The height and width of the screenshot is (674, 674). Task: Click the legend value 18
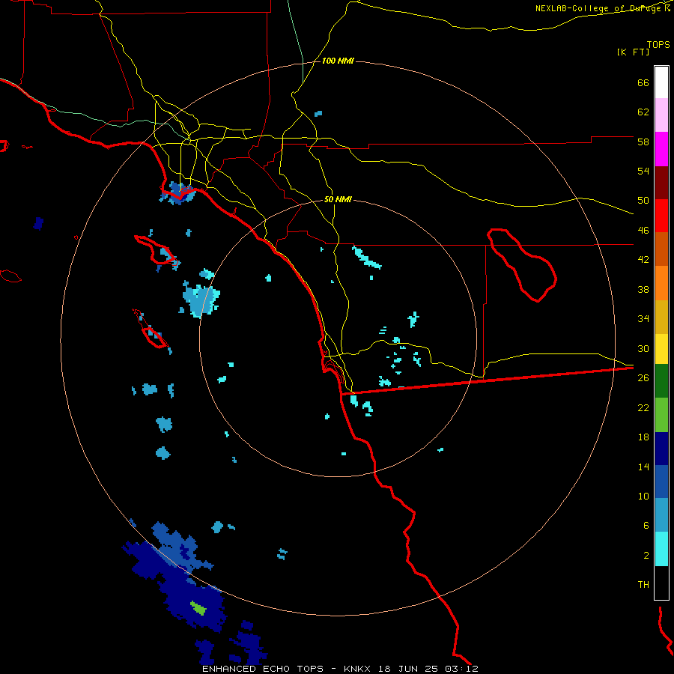[x=643, y=437]
